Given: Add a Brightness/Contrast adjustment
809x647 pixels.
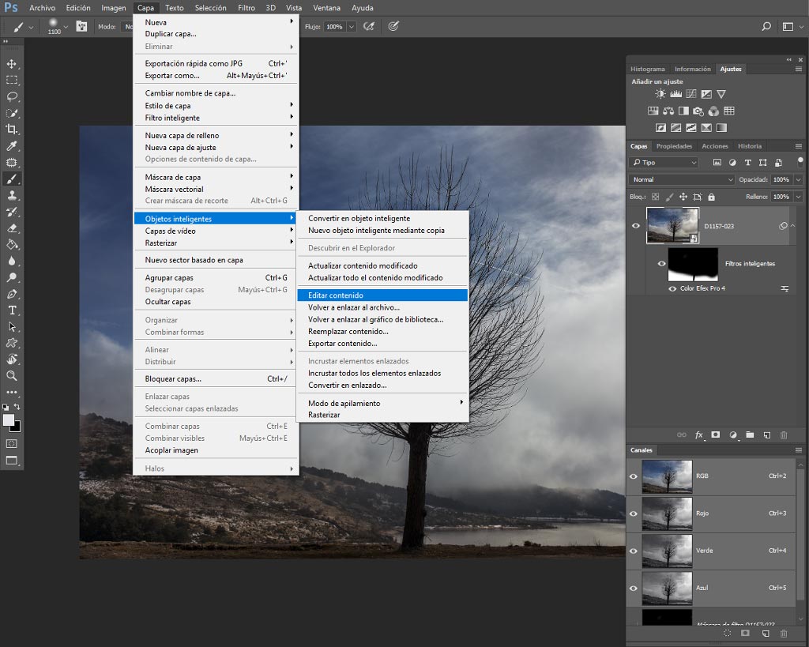Looking at the screenshot, I should click(x=660, y=94).
